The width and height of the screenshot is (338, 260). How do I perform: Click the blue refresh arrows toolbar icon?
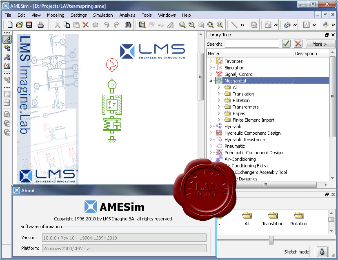coord(287,25)
